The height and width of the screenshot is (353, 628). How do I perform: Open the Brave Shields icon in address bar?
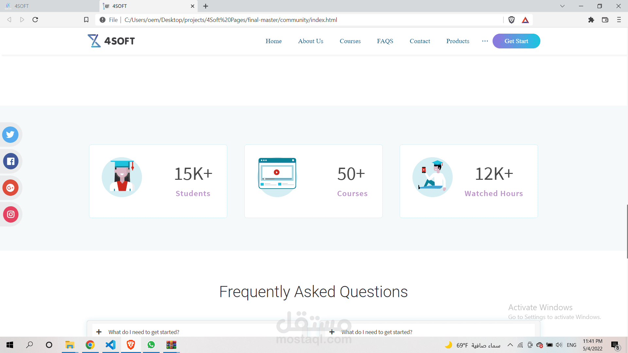[512, 20]
